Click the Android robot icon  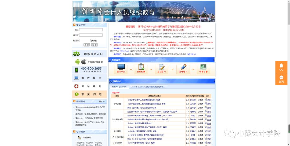coord(78,62)
